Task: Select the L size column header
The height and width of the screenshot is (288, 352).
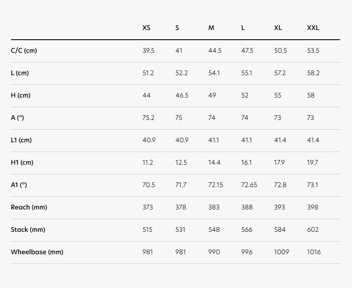Action: [243, 28]
